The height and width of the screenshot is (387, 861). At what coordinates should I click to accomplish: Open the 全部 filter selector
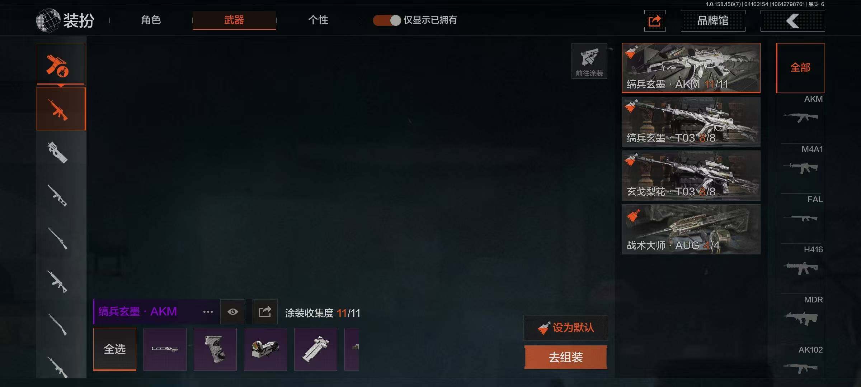click(800, 68)
